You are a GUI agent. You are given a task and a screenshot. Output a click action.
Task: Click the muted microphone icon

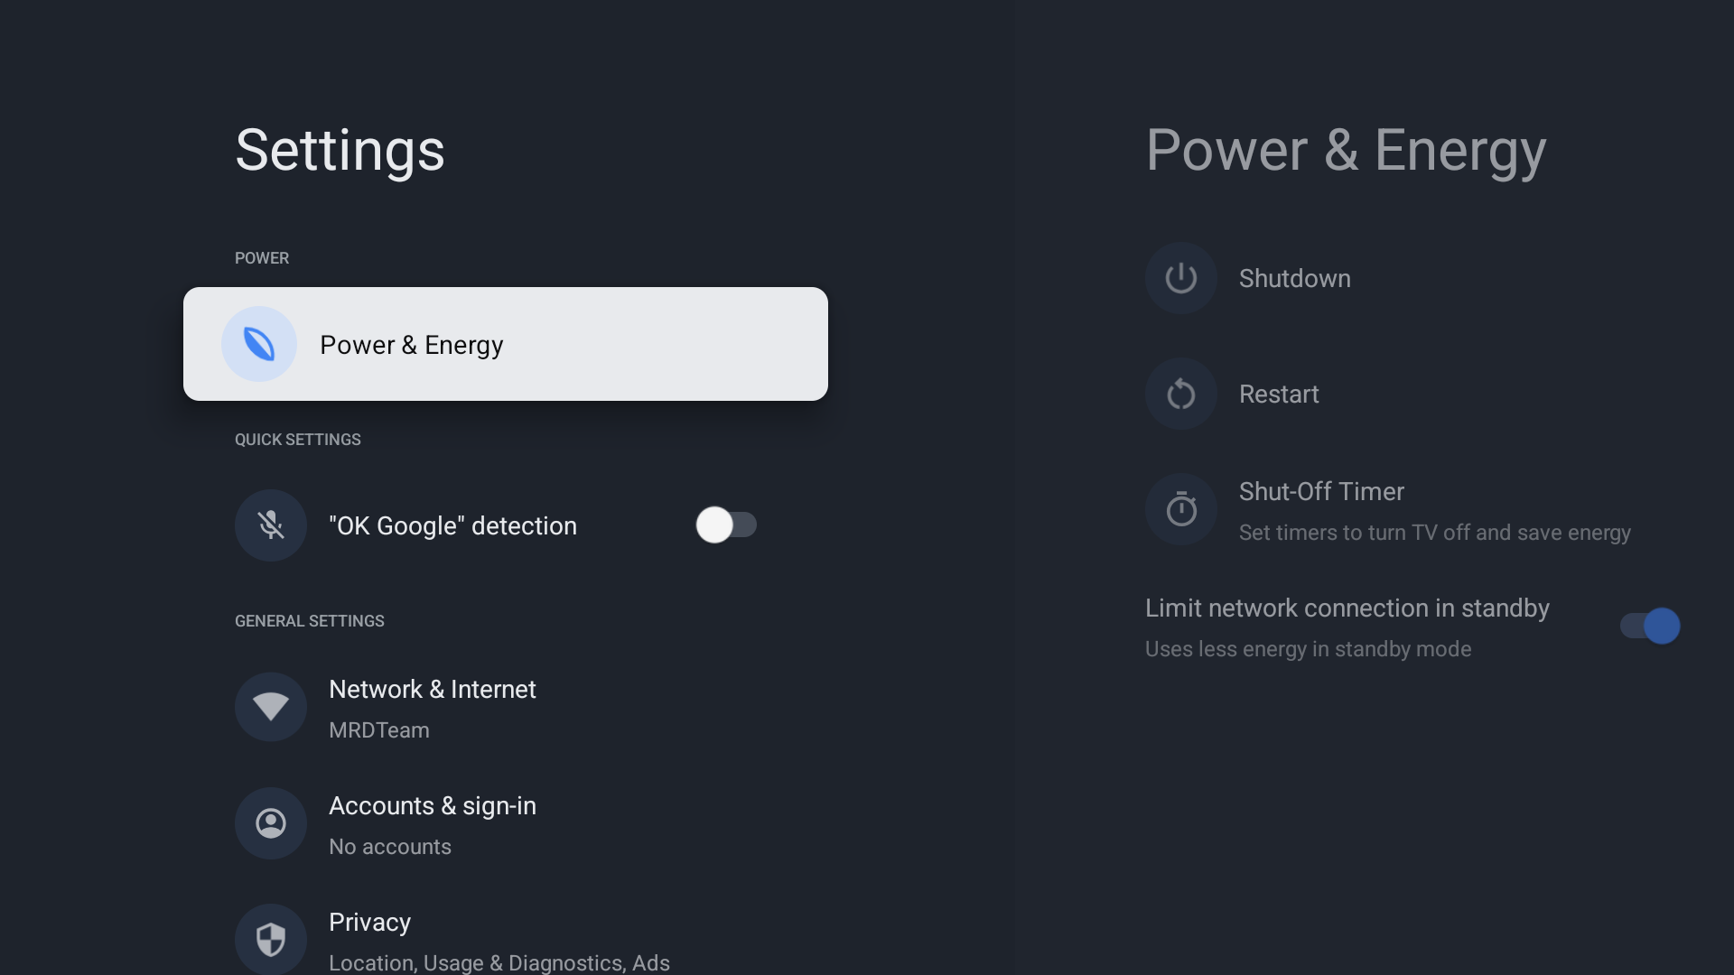coord(271,525)
